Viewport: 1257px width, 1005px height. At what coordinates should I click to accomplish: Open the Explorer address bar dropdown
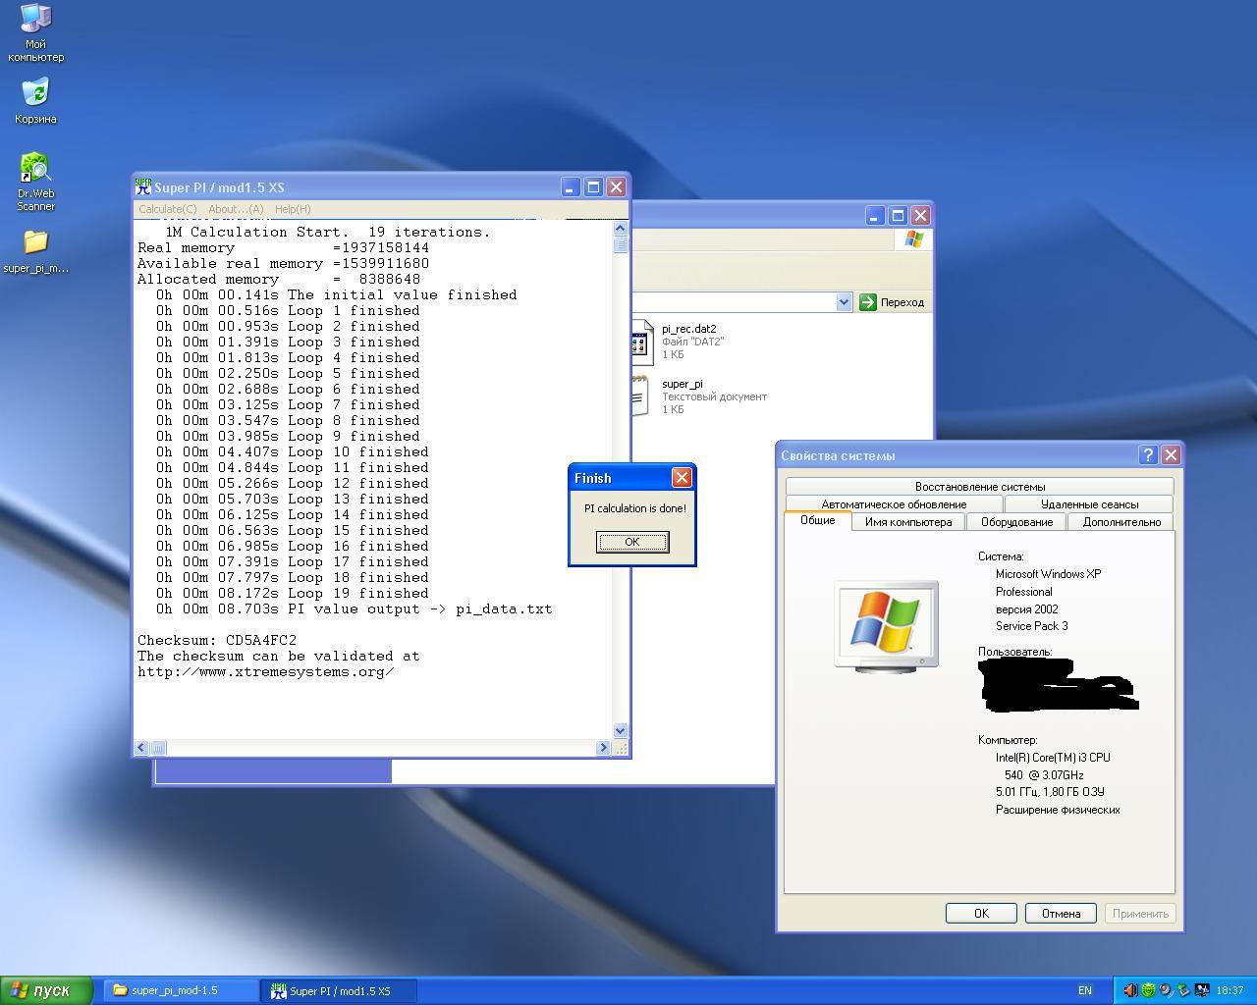click(844, 302)
